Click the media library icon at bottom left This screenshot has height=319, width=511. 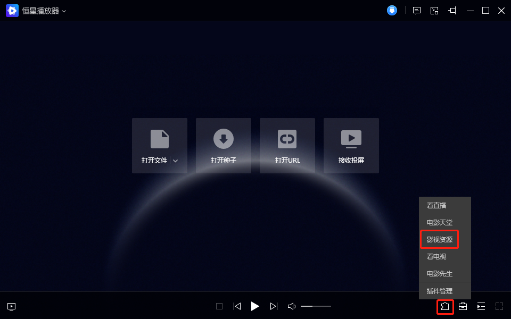pyautogui.click(x=11, y=306)
